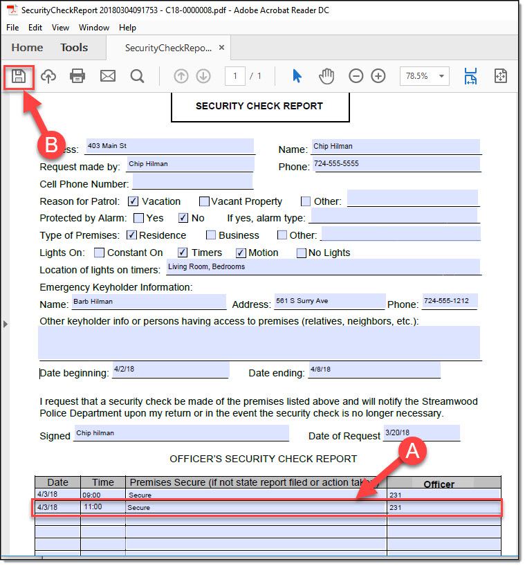Open the File menu
This screenshot has width=525, height=566.
click(x=12, y=28)
